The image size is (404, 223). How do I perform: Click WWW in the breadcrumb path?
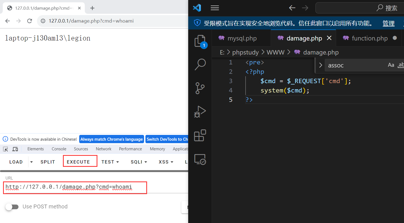click(x=275, y=52)
